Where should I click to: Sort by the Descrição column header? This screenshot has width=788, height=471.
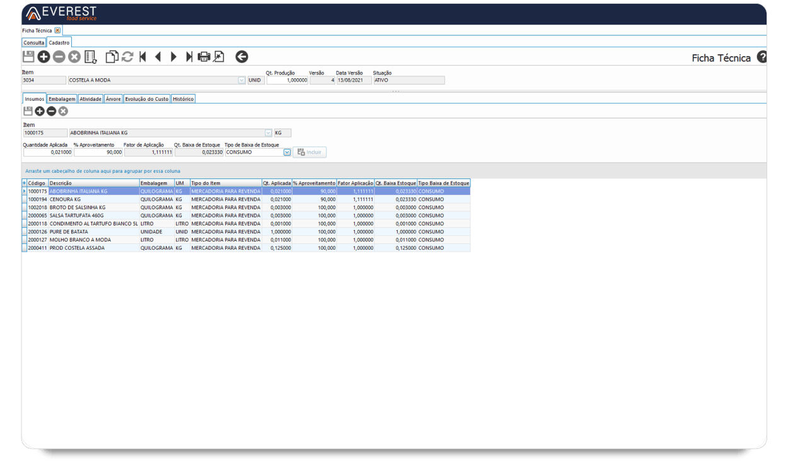(x=93, y=183)
